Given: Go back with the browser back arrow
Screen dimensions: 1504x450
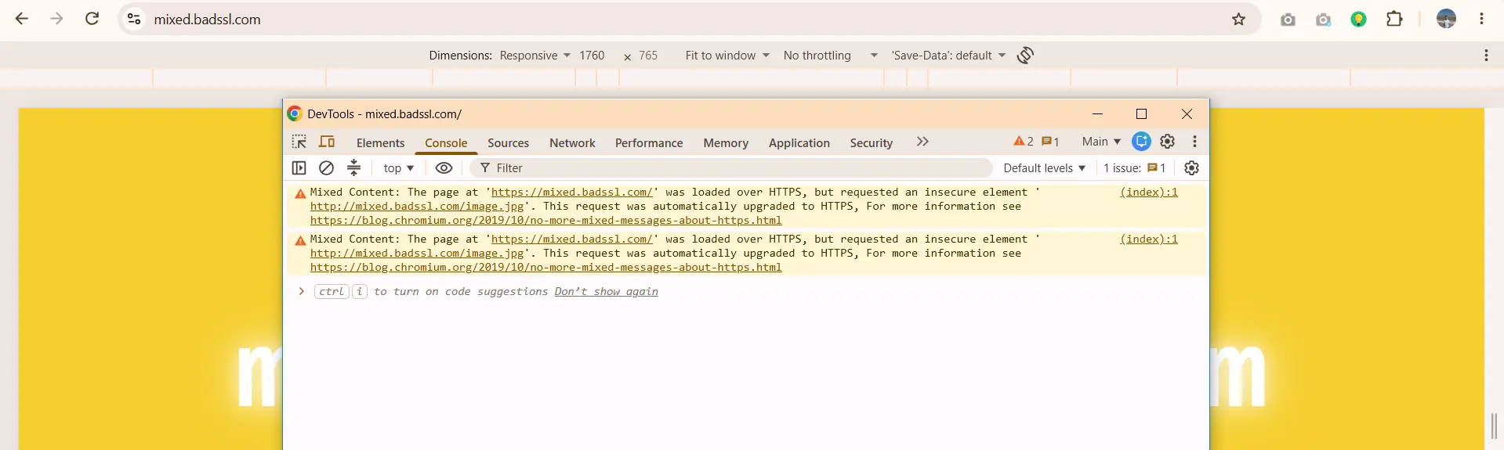Looking at the screenshot, I should pos(22,19).
